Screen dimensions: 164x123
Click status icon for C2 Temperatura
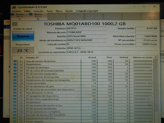pos(15,102)
